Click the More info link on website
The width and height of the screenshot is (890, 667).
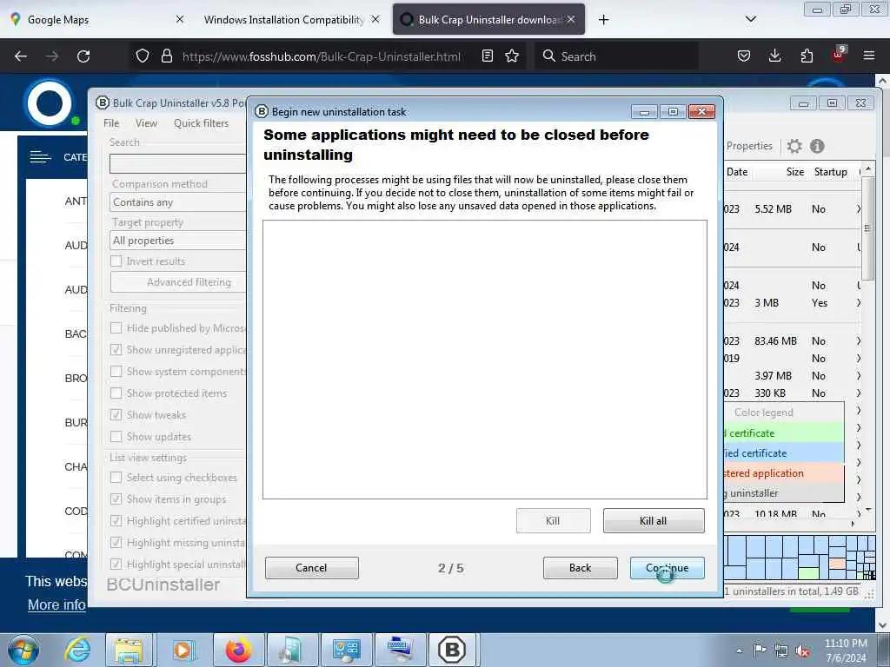56,605
